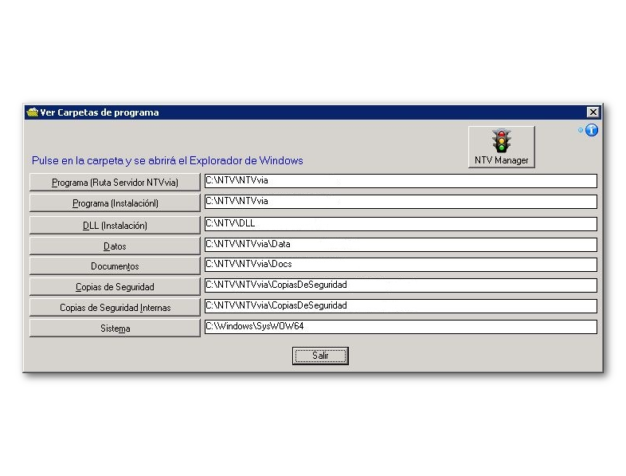Click the window title bar folder icon
This screenshot has height=476, width=626.
pyautogui.click(x=32, y=112)
